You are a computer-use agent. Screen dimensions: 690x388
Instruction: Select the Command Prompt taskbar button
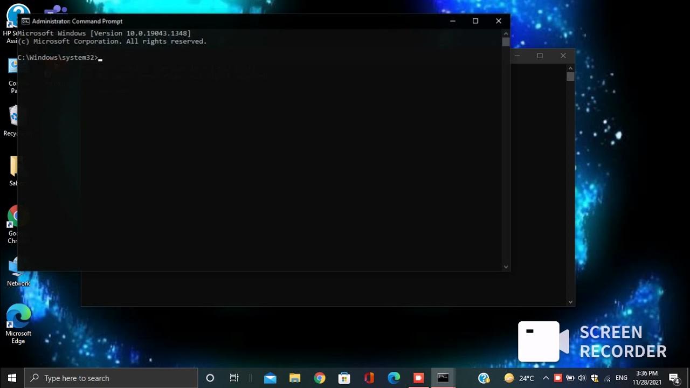[443, 378]
